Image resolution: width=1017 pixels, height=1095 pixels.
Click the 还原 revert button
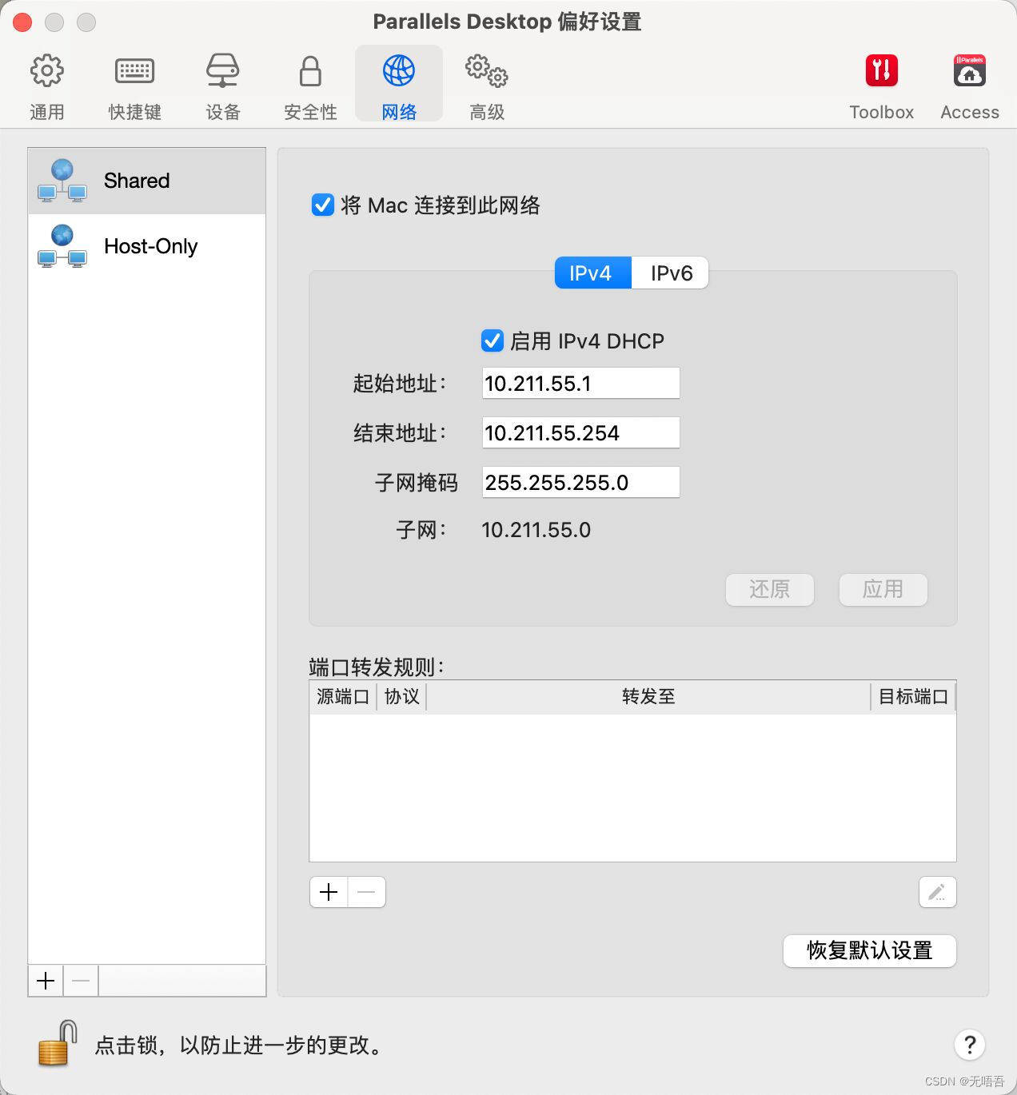point(770,589)
